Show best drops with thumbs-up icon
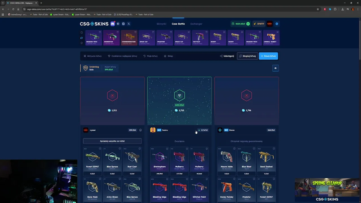The height and width of the screenshot is (203, 361). (x=82, y=38)
